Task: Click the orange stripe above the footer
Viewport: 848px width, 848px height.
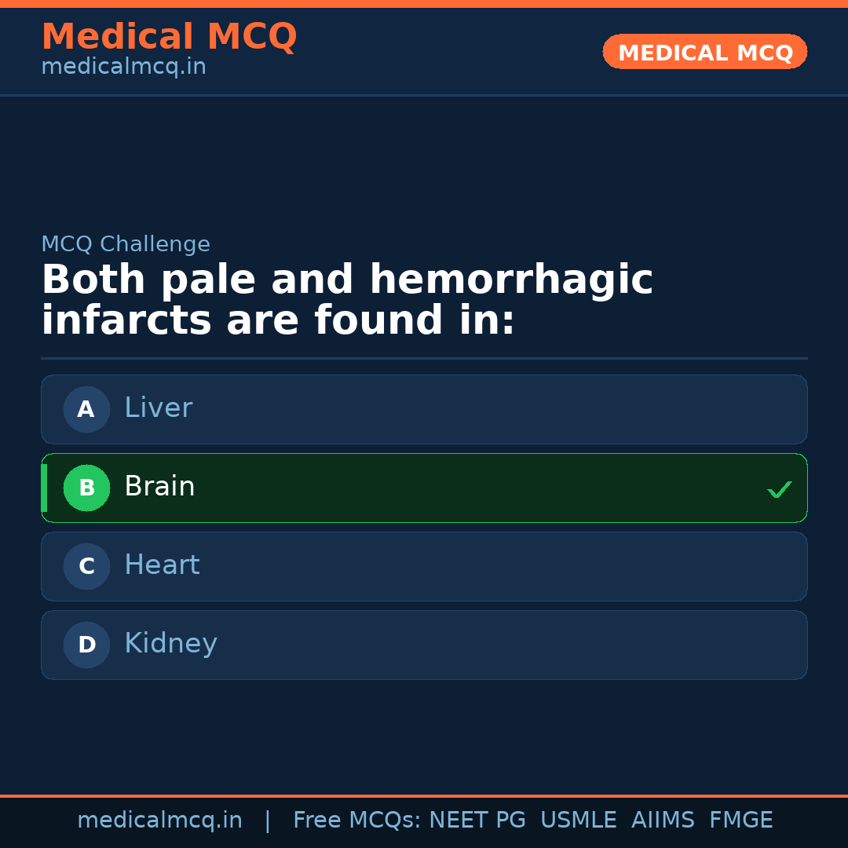Action: click(x=424, y=795)
